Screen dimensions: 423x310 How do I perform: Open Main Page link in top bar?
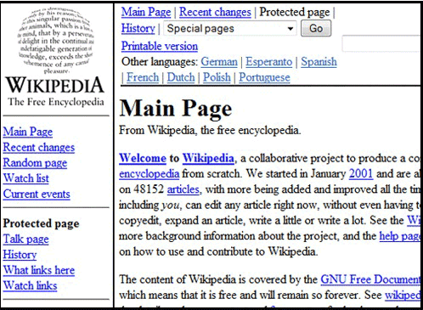(x=146, y=12)
